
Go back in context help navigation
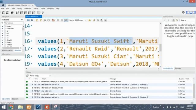165,20
